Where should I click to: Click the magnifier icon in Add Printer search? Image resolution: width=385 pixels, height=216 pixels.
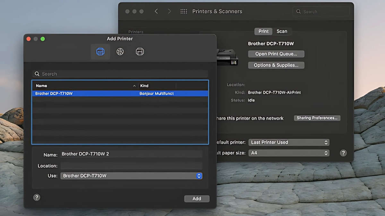[37, 74]
